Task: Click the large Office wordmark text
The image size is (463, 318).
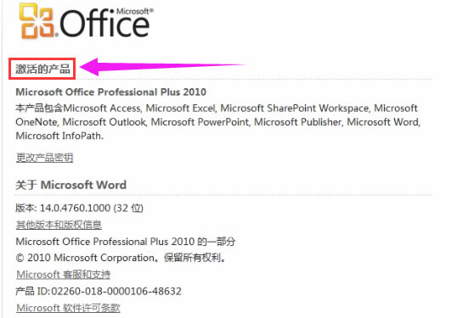Action: click(104, 23)
